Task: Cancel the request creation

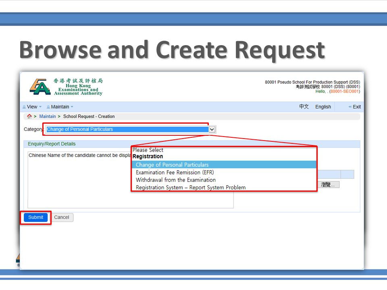Action: [x=62, y=217]
